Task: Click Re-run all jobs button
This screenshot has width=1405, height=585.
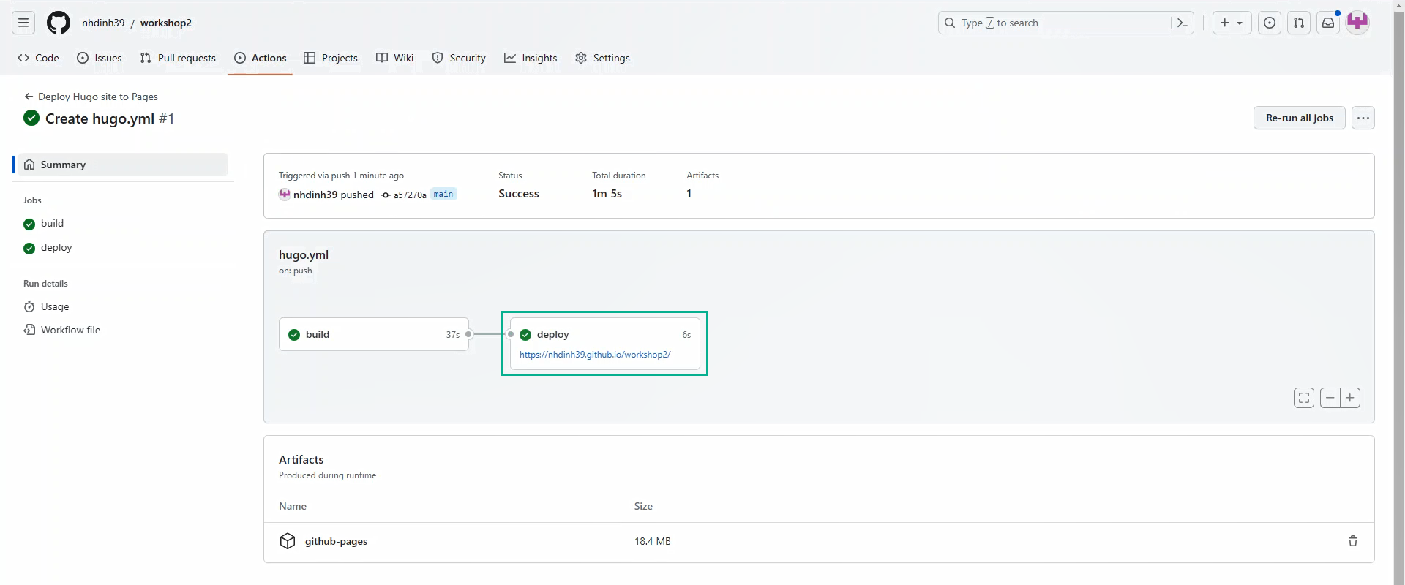Action: pyautogui.click(x=1299, y=118)
